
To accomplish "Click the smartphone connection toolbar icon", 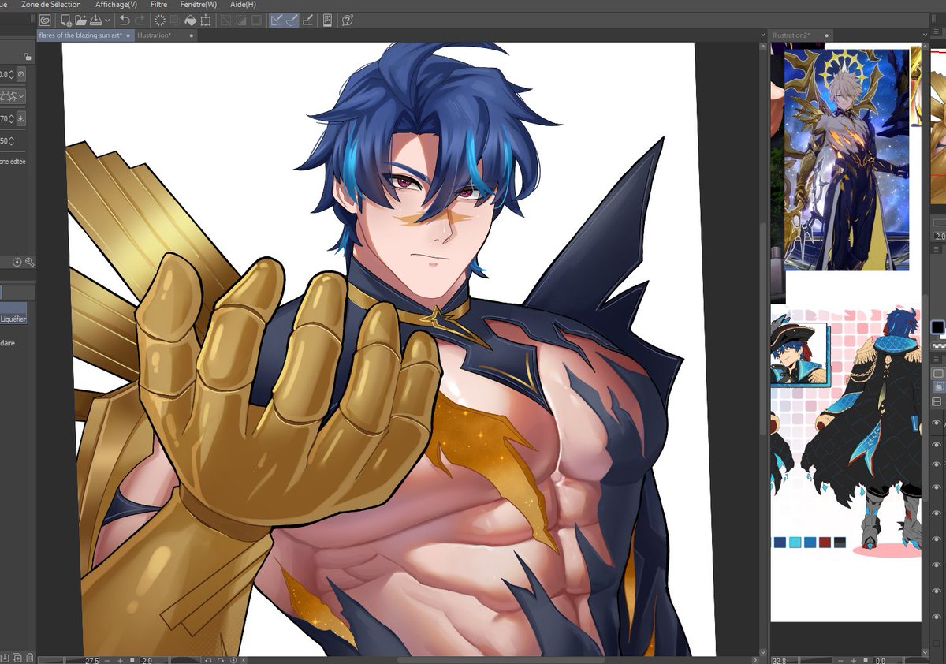I will tap(328, 21).
